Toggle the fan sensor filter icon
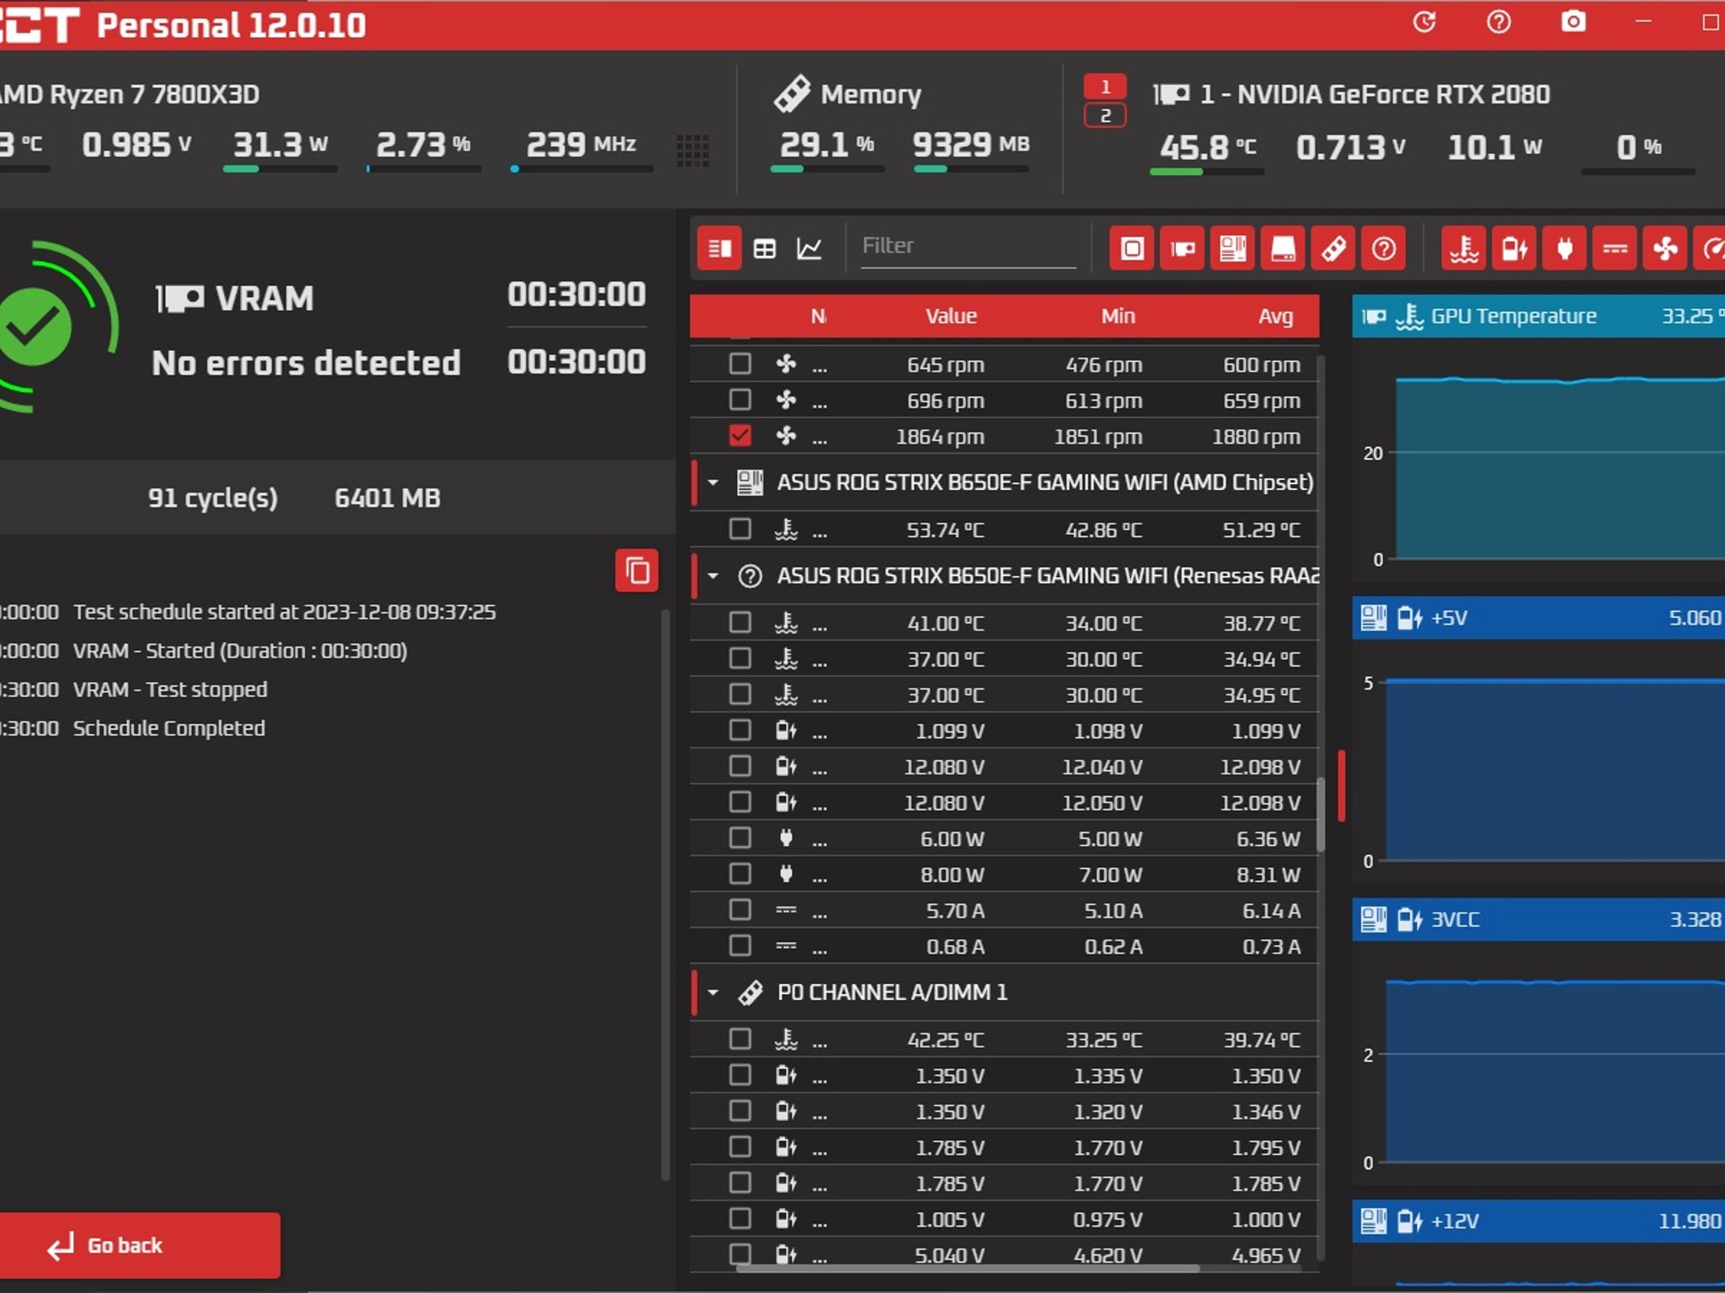The height and width of the screenshot is (1293, 1725). [1665, 248]
